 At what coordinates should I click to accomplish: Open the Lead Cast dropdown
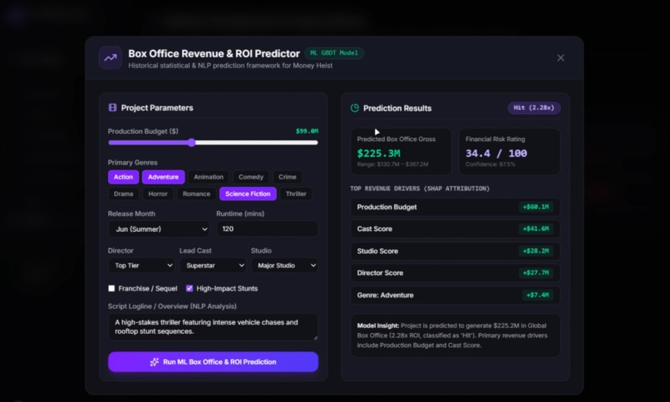coord(212,266)
